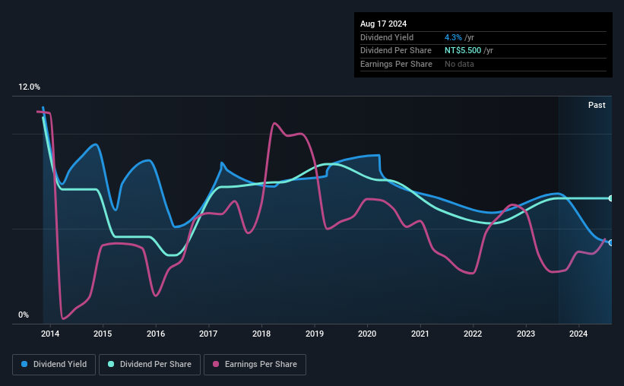Click the 2019 x-axis year label
Viewport: 624px width, 386px height.
point(315,334)
